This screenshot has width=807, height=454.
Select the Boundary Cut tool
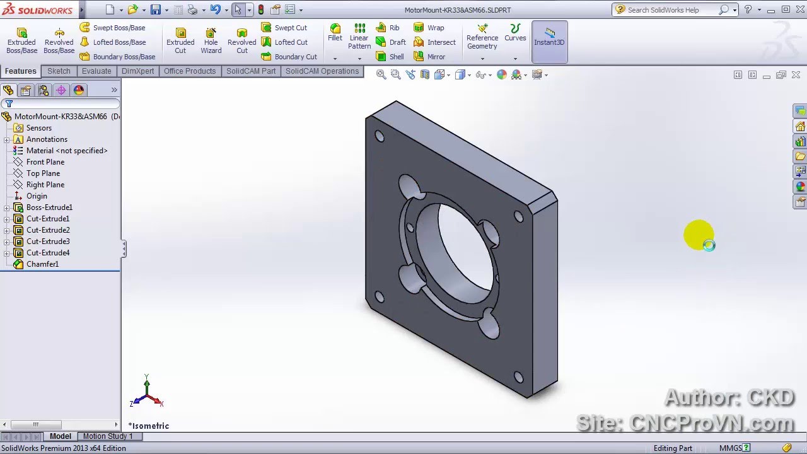(289, 57)
